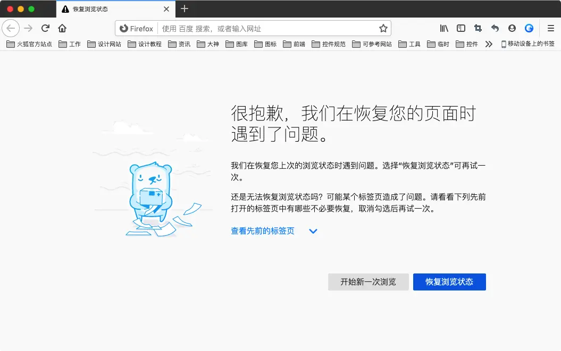The width and height of the screenshot is (561, 351).
Task: Open 资讯 bookmark folder
Action: pos(180,44)
